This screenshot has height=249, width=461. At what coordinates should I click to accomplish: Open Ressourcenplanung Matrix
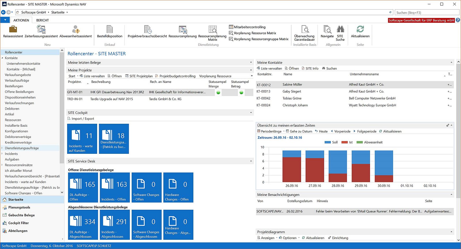[x=212, y=33]
